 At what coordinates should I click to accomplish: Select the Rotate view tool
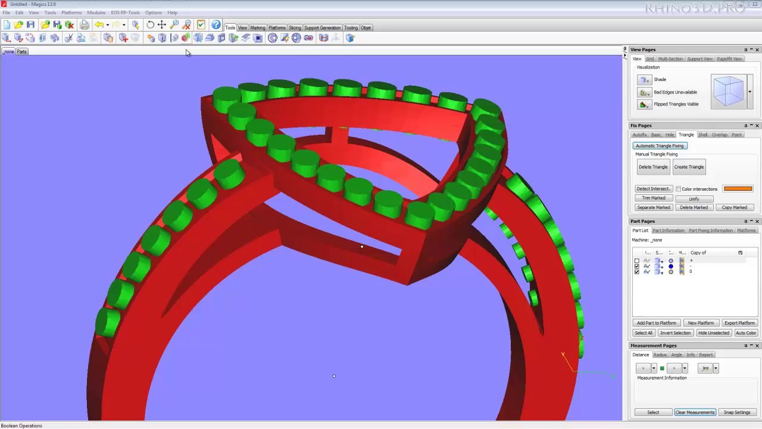[150, 24]
